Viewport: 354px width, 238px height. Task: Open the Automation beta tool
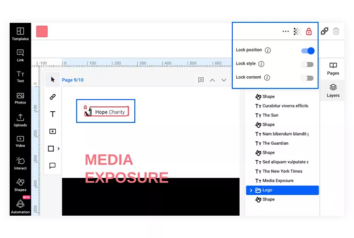[20, 206]
